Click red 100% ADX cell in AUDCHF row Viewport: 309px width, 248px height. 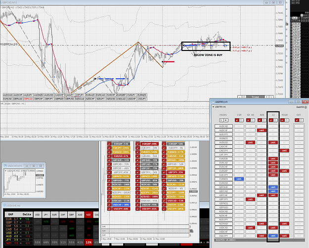tap(262, 130)
